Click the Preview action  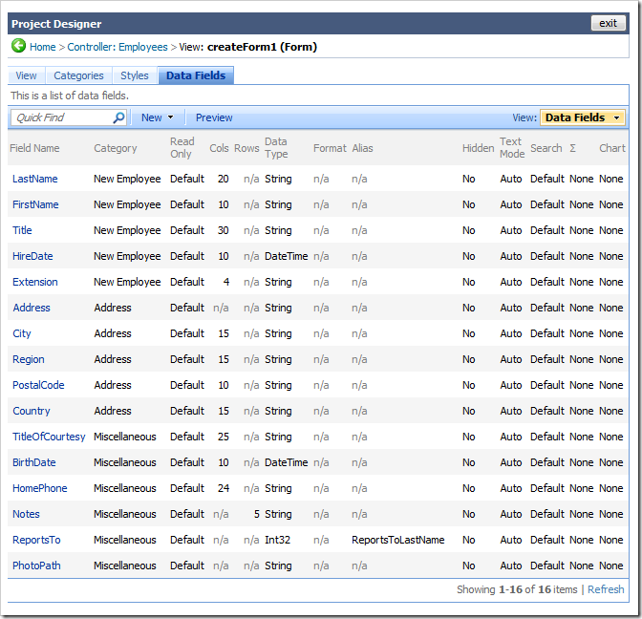[x=214, y=117]
